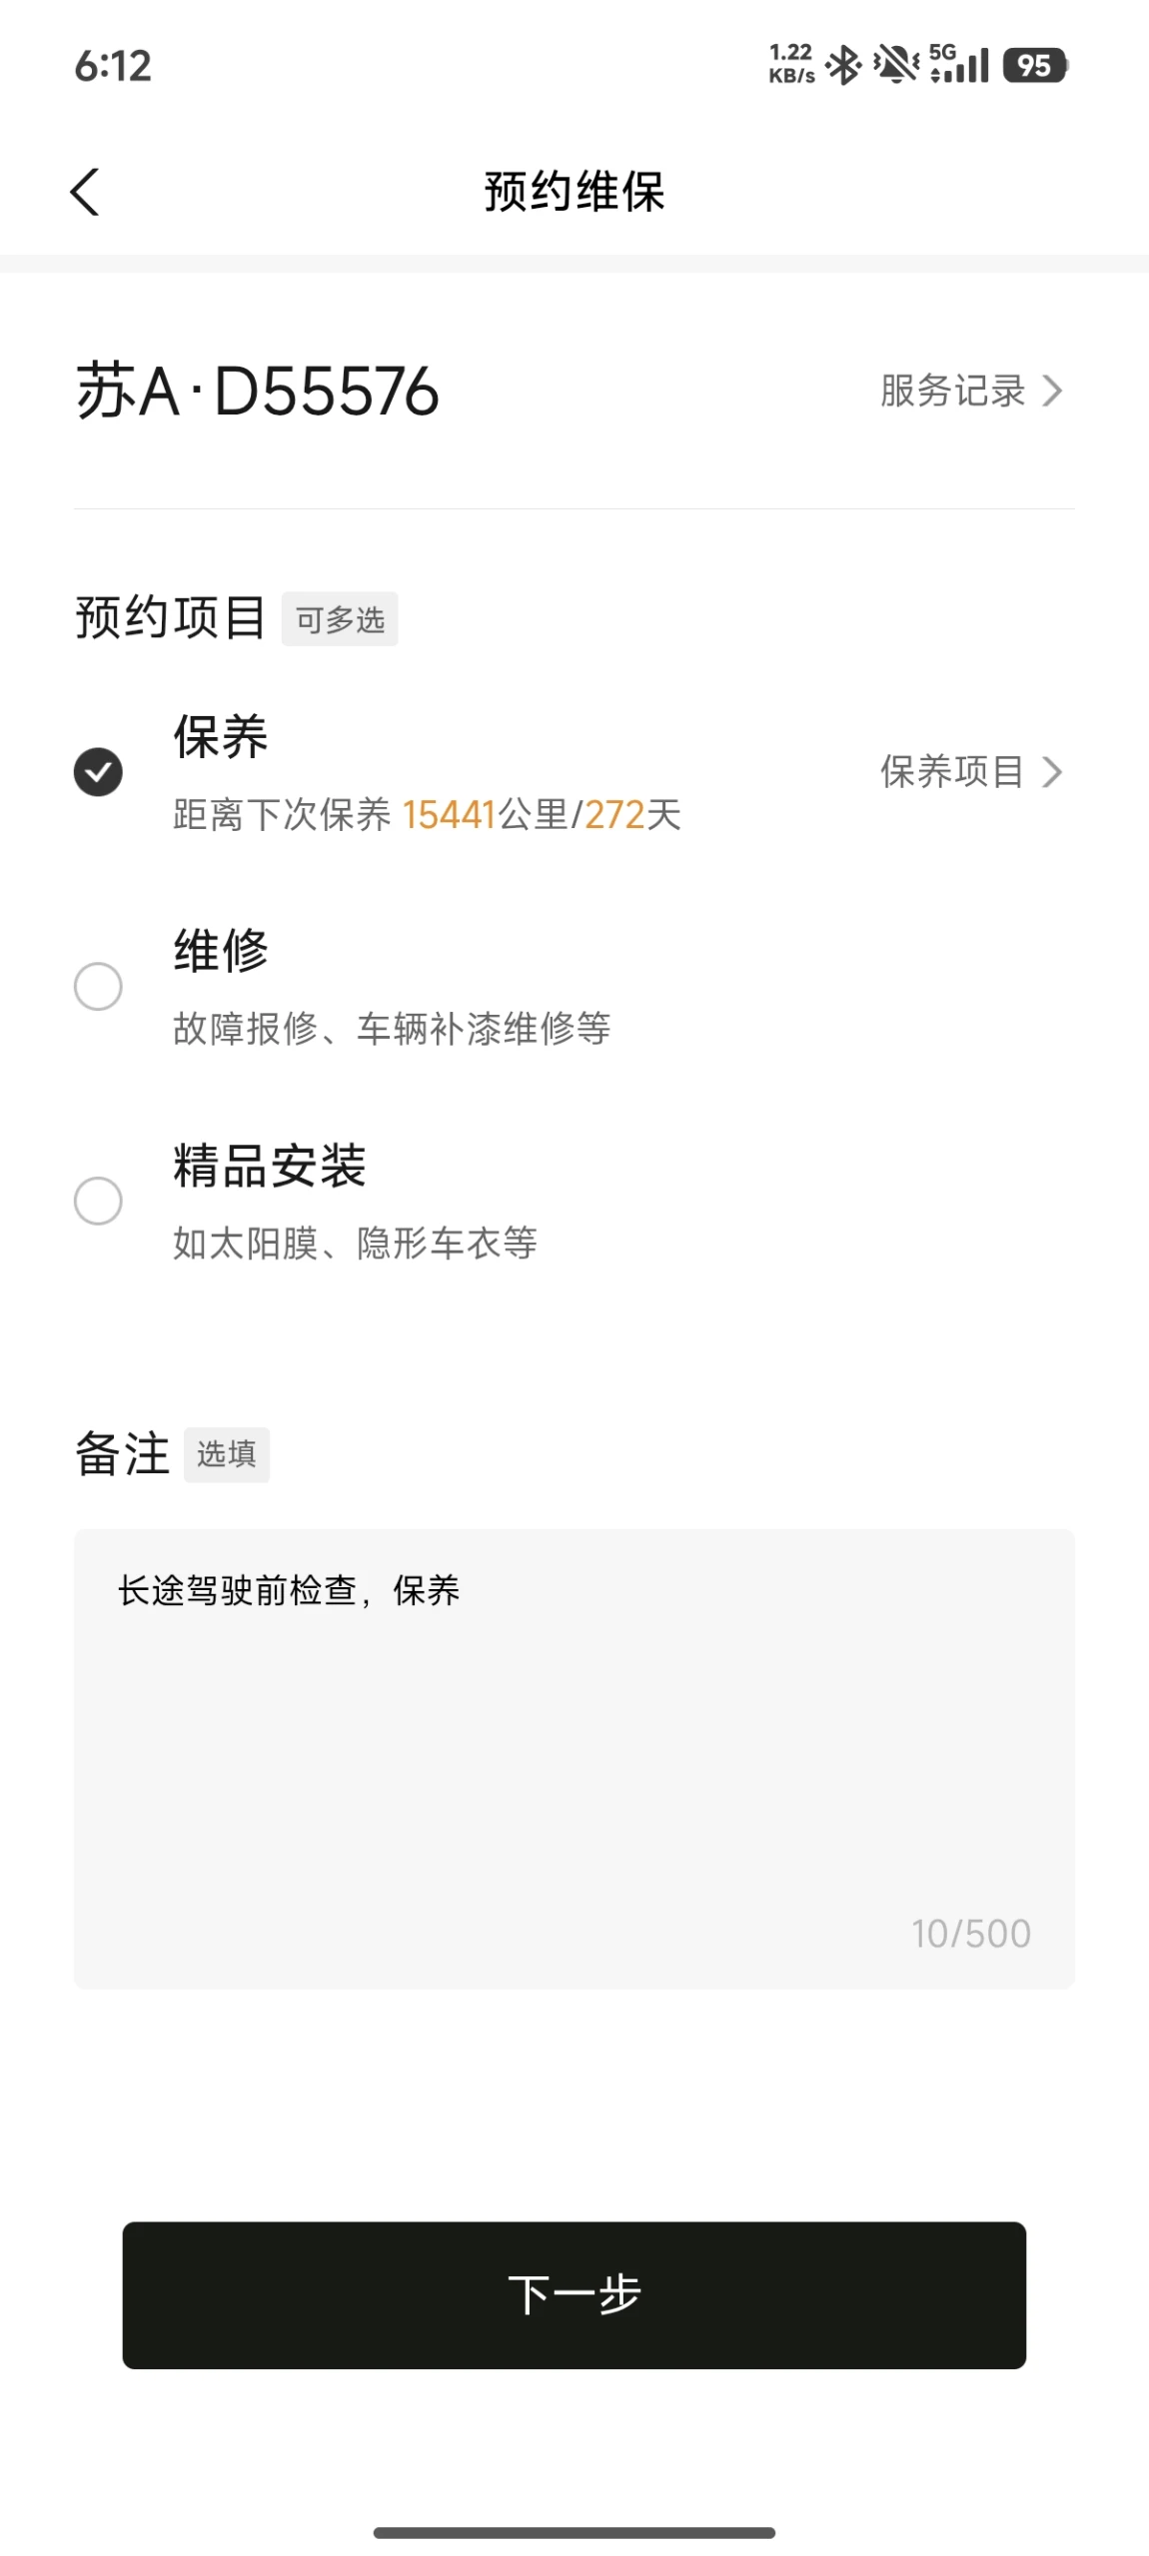Tap the 选填 optional tag
The width and height of the screenshot is (1149, 2556).
(x=227, y=1454)
